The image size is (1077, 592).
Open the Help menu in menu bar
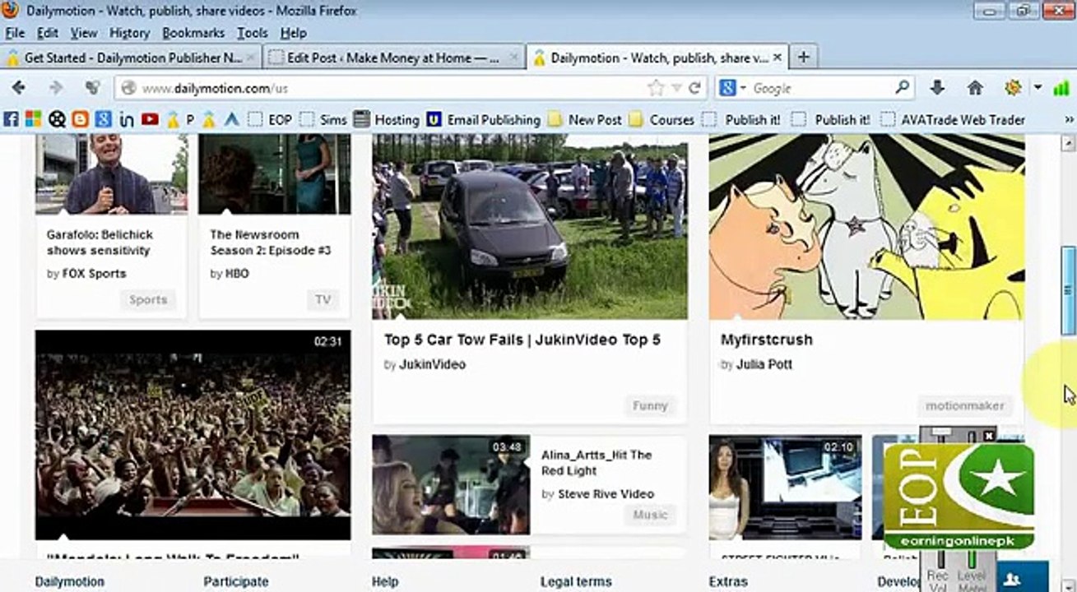[294, 33]
